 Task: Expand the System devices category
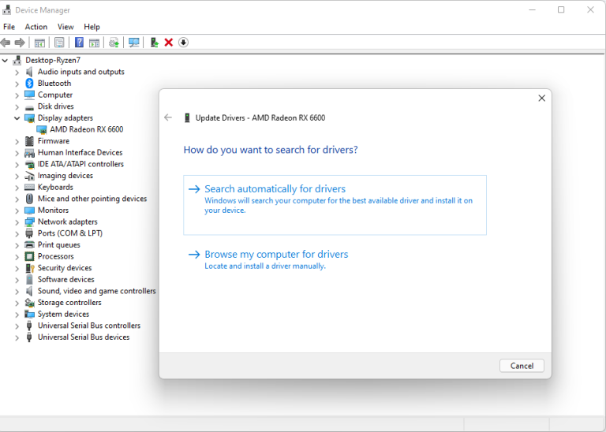(x=17, y=315)
